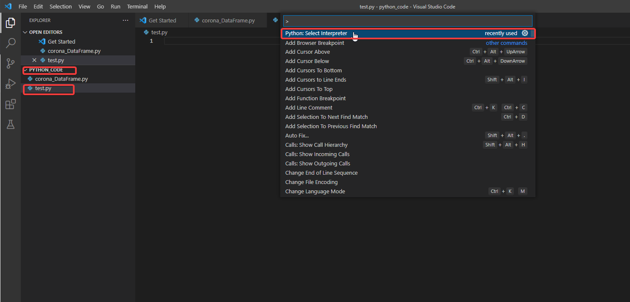This screenshot has width=630, height=302.
Task: Open the Run and Debug view icon
Action: 10,84
